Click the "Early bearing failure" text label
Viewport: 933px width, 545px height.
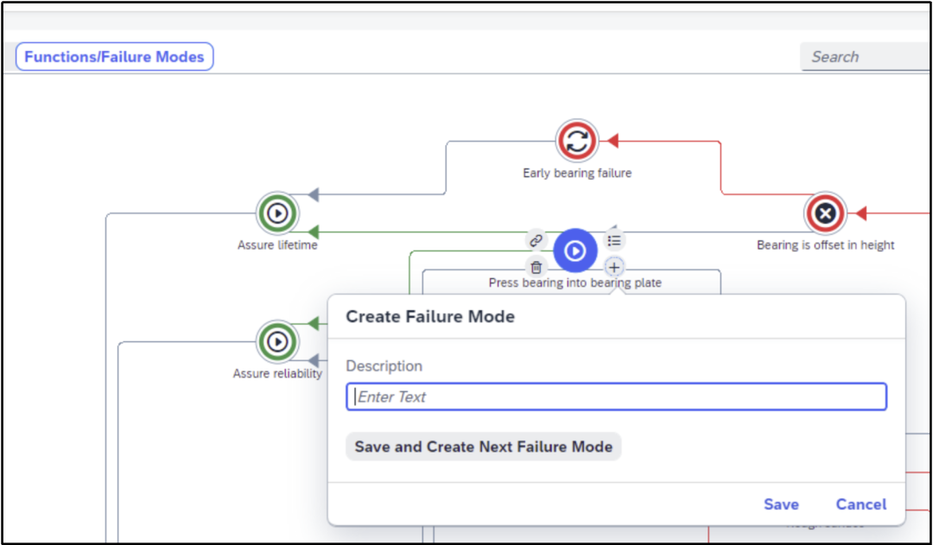point(577,173)
